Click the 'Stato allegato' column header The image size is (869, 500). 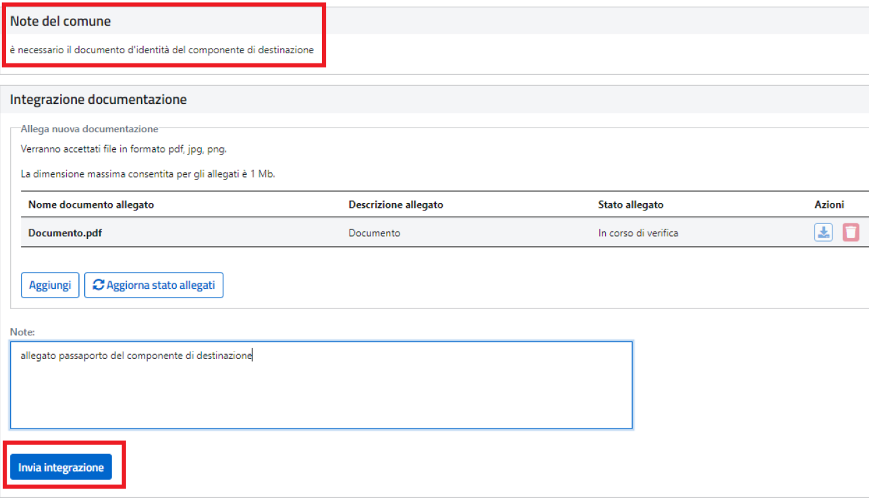(x=631, y=204)
